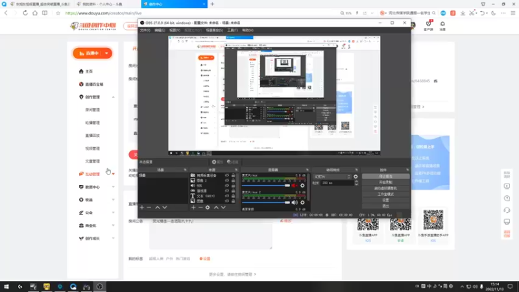Remove the selected scene with minus icon
Image resolution: width=519 pixels, height=292 pixels.
pyautogui.click(x=149, y=208)
